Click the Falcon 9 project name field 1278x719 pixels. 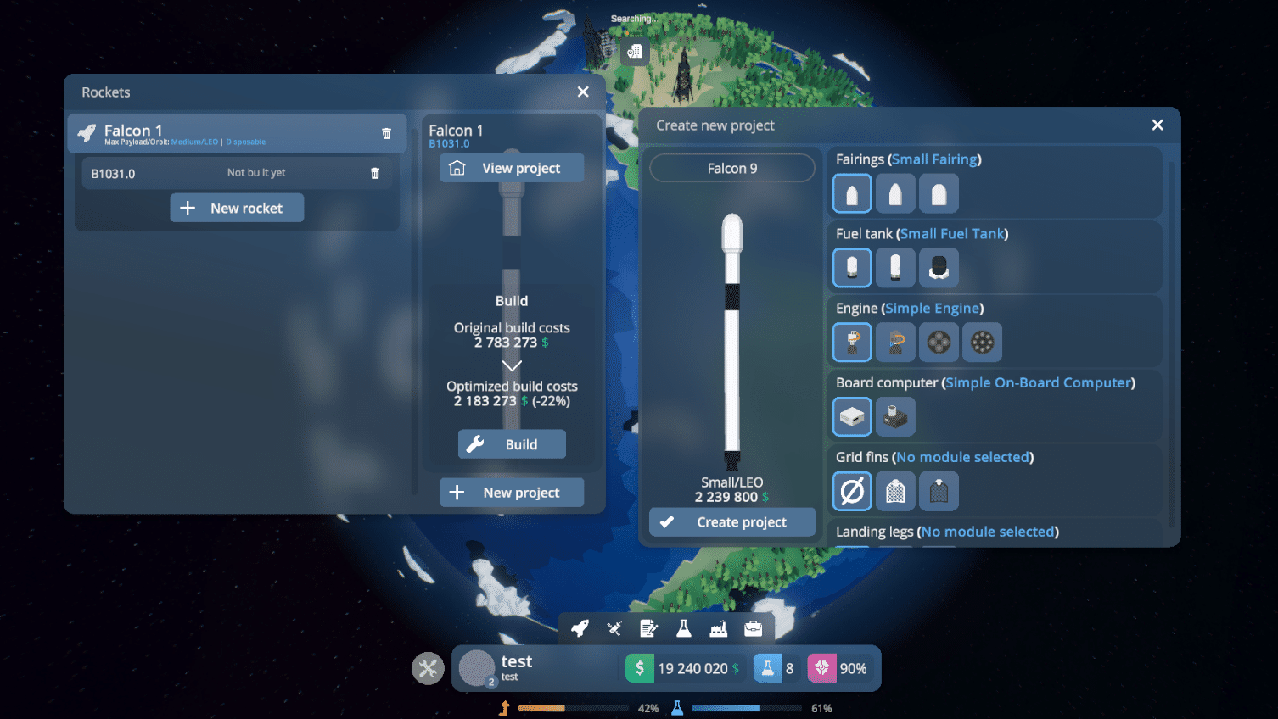(732, 168)
